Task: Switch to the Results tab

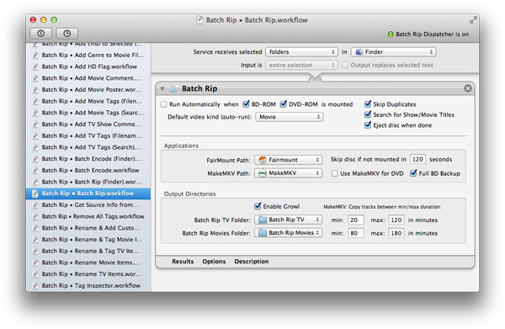Action: [183, 262]
